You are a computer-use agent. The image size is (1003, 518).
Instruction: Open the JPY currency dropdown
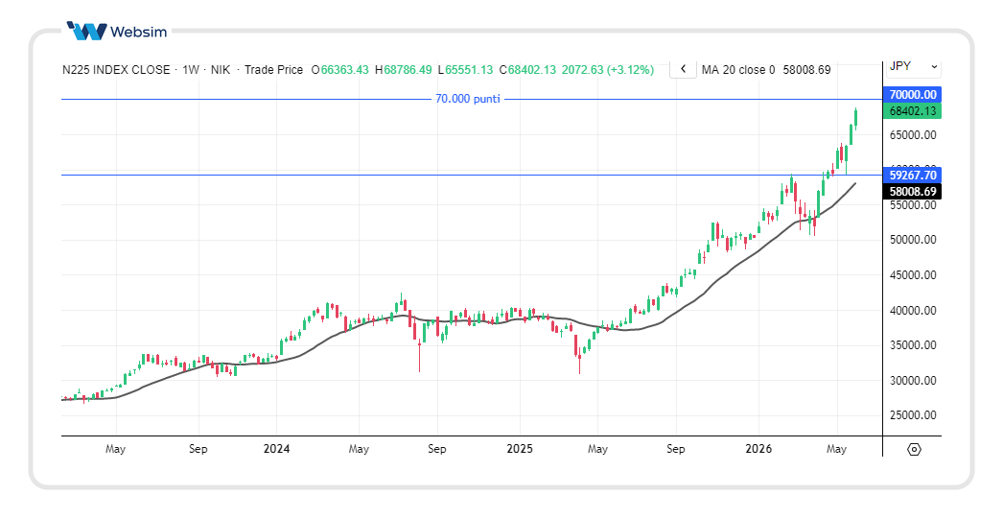[x=914, y=66]
